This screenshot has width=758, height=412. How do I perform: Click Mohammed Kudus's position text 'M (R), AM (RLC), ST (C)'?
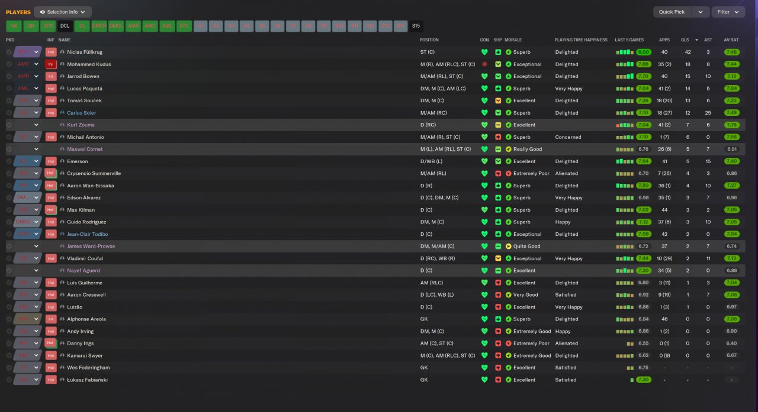click(448, 64)
